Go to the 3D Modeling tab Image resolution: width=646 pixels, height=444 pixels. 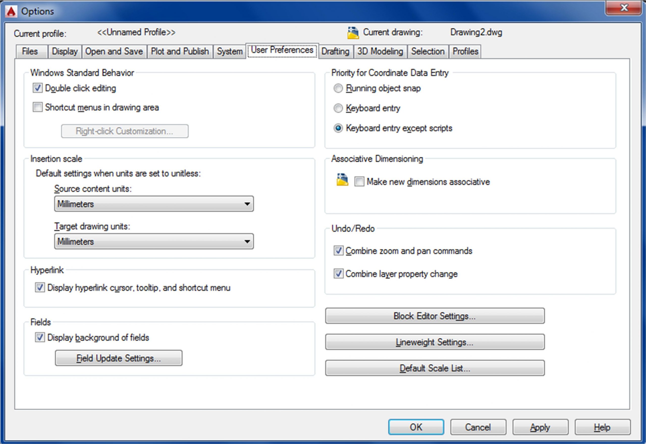coord(380,51)
